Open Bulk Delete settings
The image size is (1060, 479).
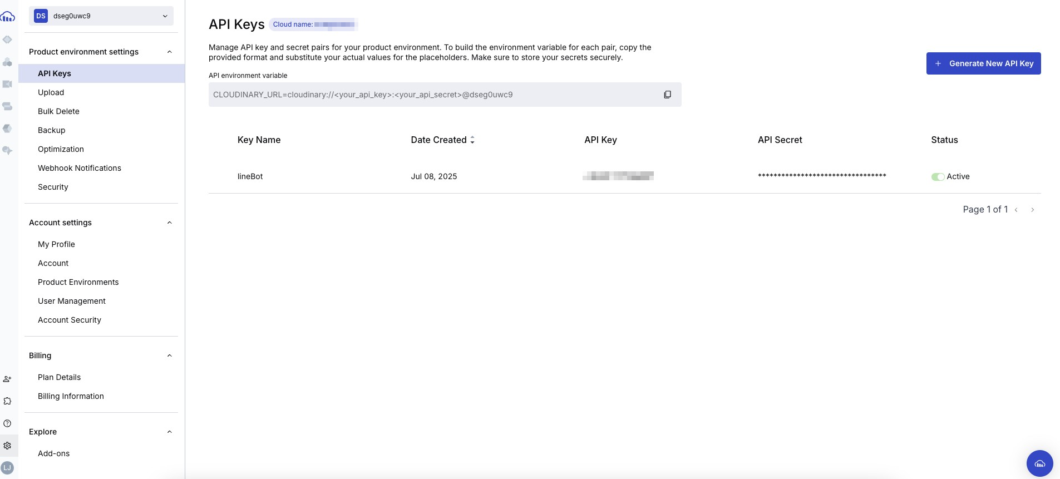[x=58, y=111]
